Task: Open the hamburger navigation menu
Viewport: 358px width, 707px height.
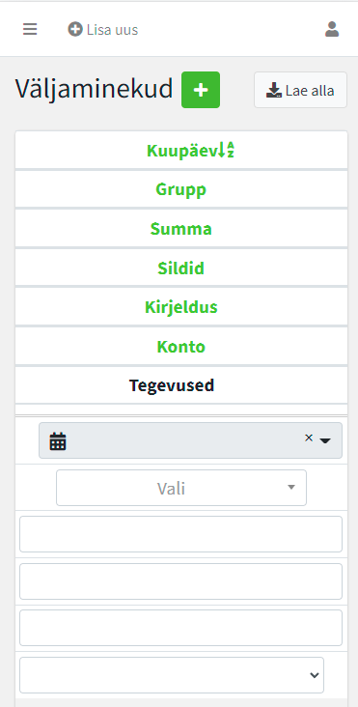Action: (x=30, y=29)
